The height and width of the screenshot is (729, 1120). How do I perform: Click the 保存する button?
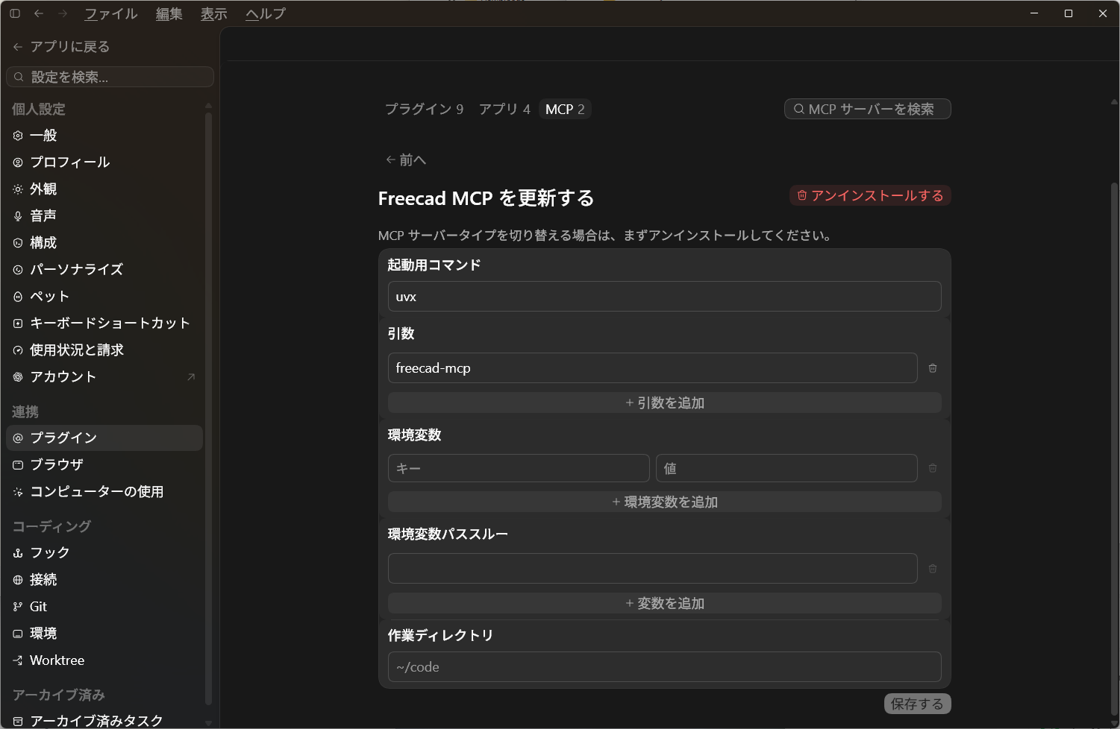click(x=917, y=704)
